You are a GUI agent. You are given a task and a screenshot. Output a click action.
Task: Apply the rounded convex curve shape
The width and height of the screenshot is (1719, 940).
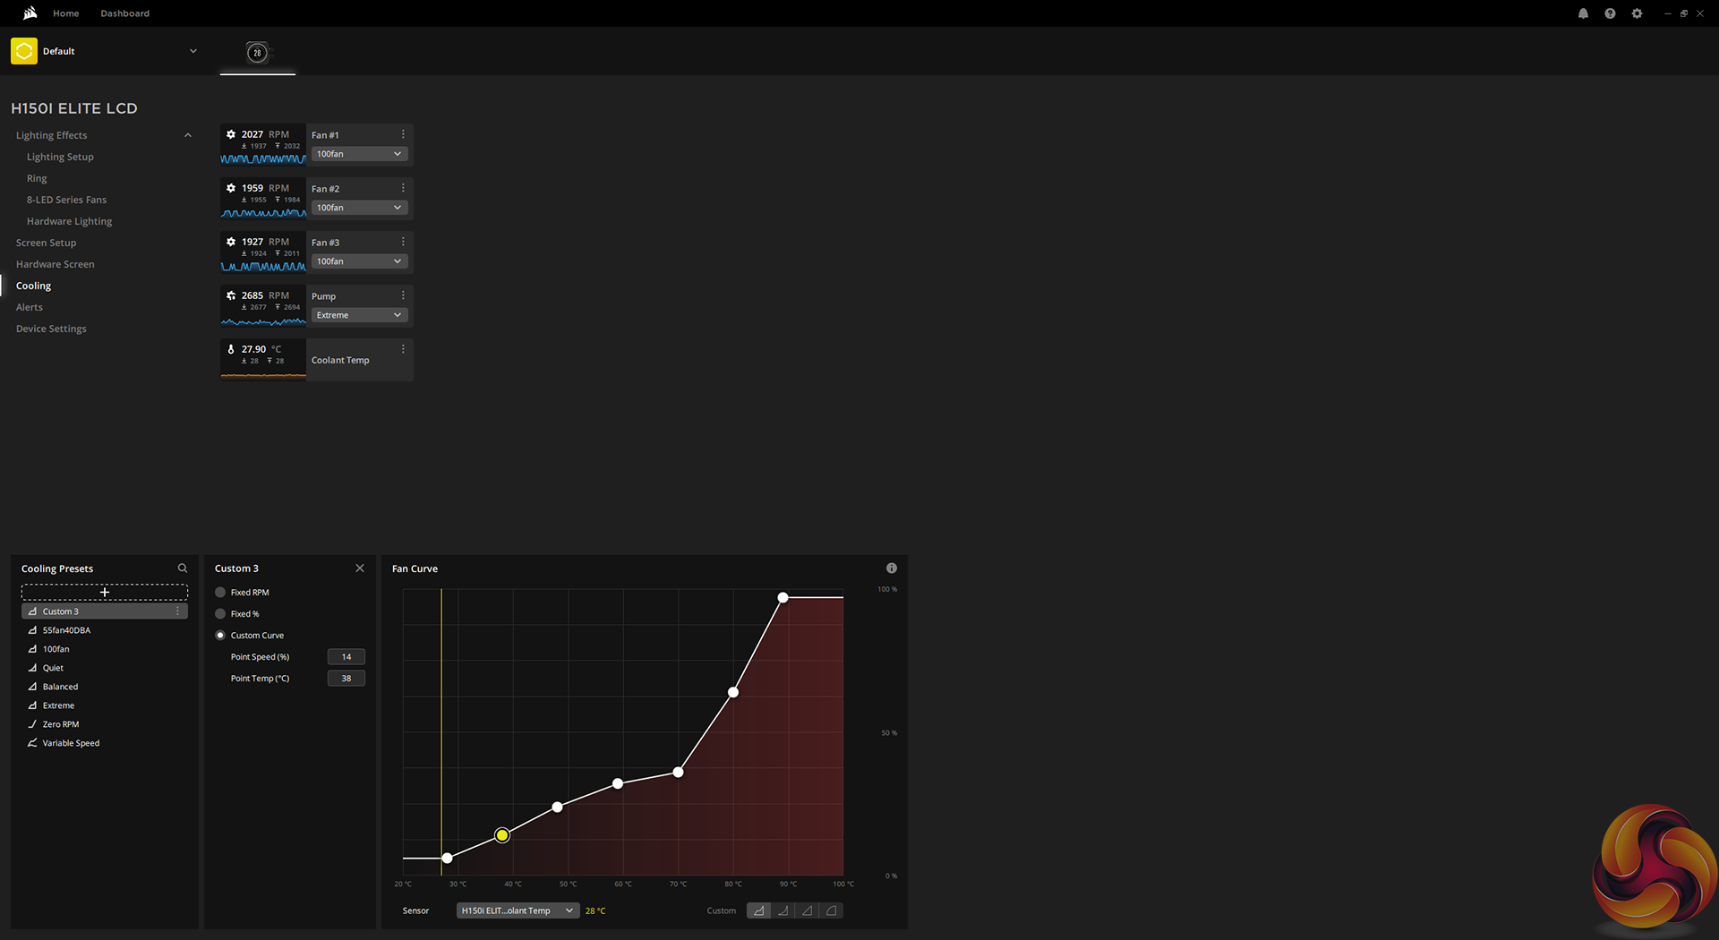(x=832, y=910)
